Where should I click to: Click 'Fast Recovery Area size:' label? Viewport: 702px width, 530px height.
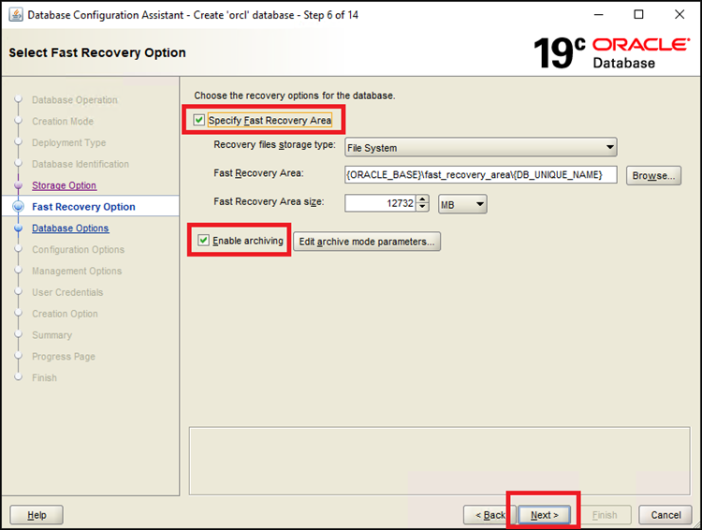tap(269, 201)
